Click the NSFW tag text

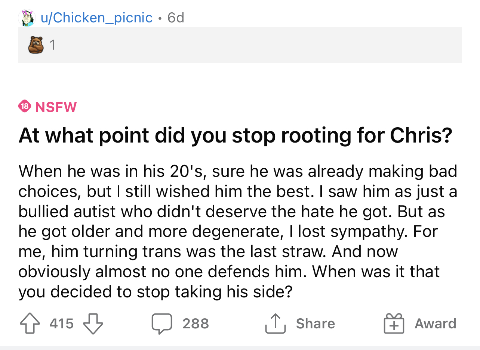[56, 107]
